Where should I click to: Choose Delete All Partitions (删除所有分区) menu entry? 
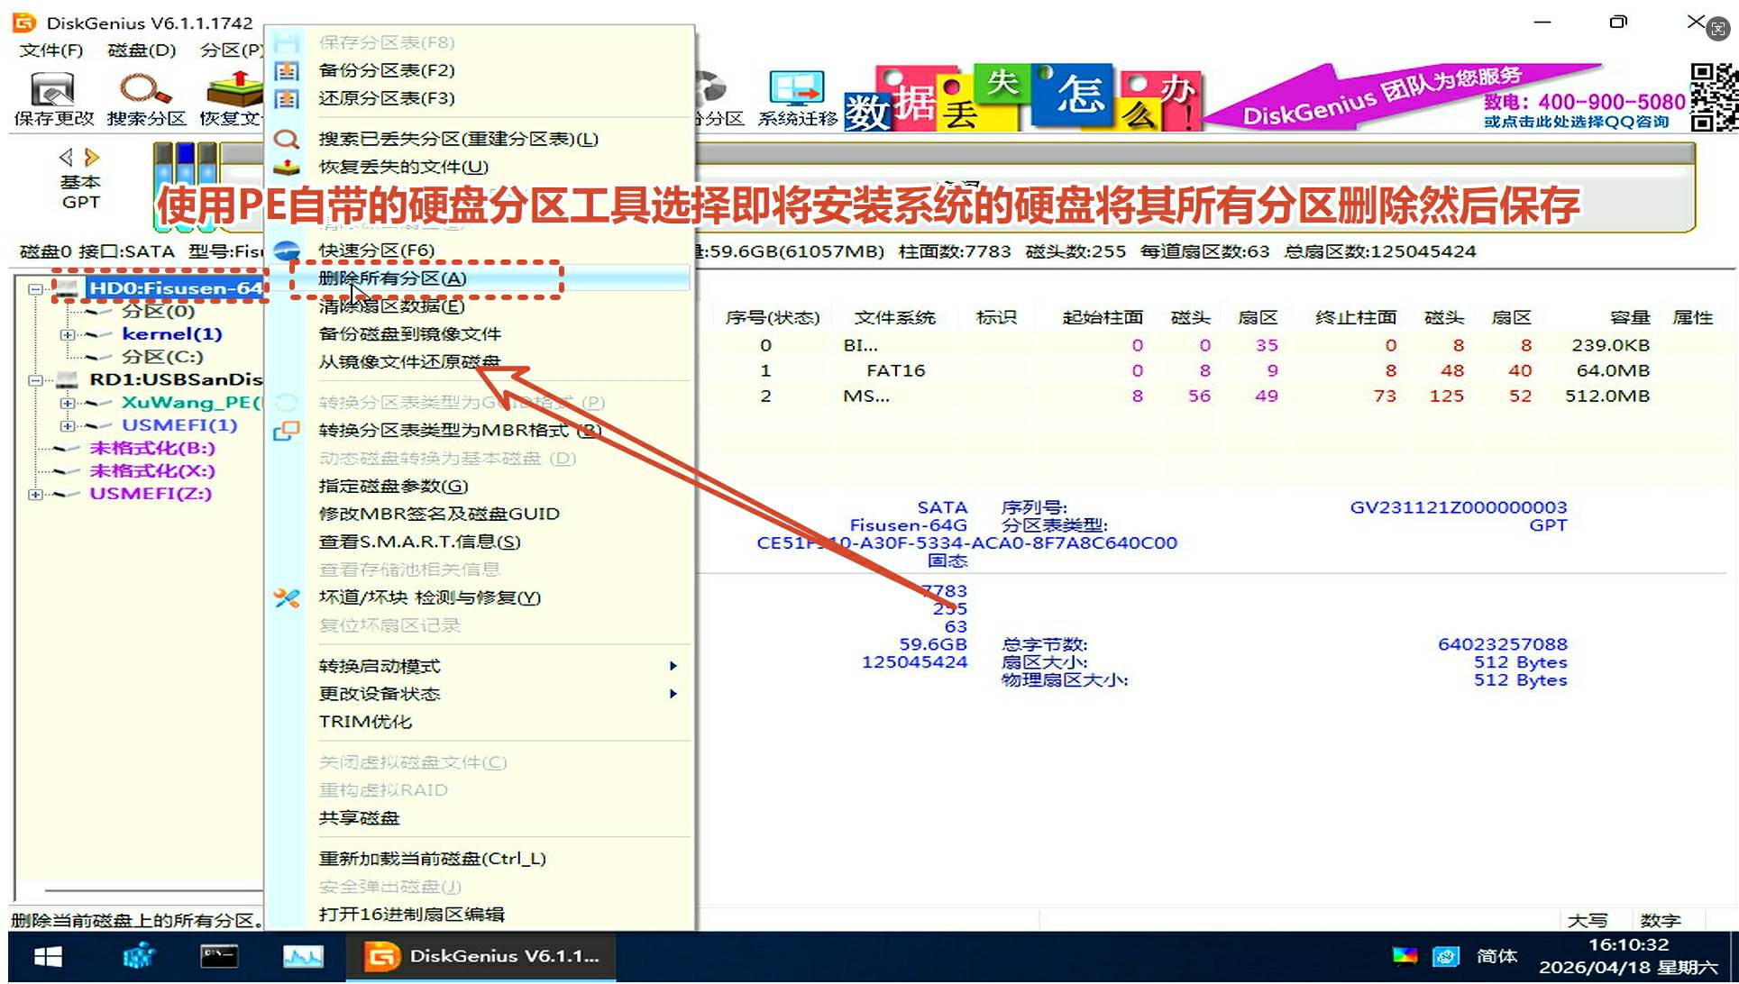point(392,278)
